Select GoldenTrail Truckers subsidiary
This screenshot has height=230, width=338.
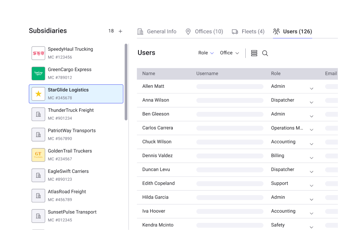pyautogui.click(x=76, y=155)
